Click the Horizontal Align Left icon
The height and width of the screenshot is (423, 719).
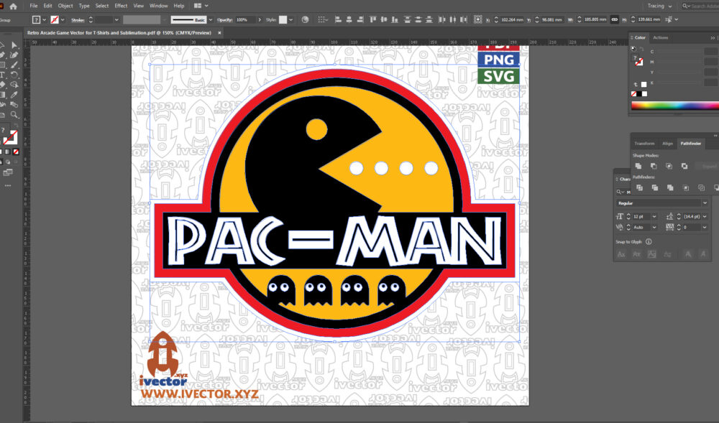(x=338, y=19)
